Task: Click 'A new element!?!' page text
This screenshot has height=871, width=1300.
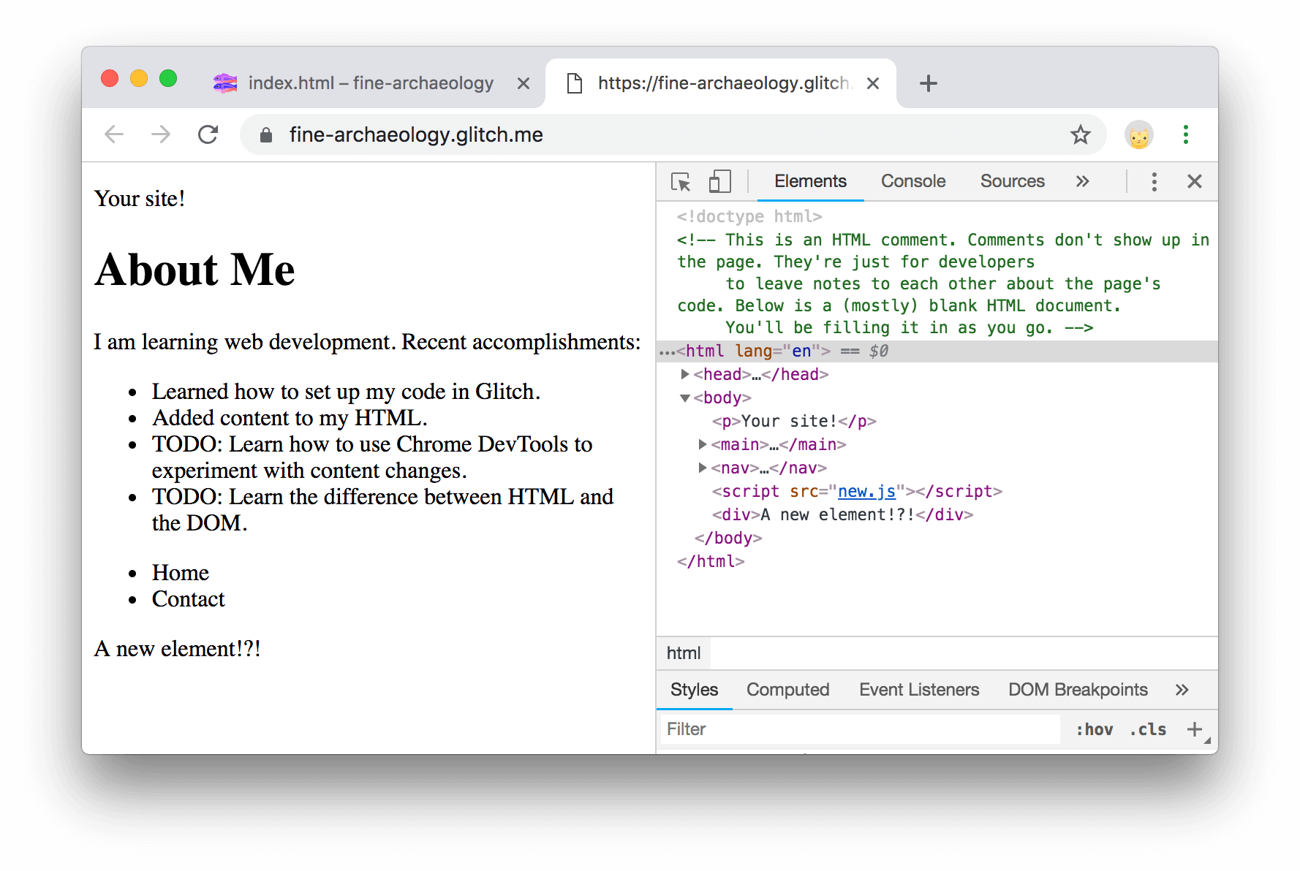Action: (x=178, y=649)
